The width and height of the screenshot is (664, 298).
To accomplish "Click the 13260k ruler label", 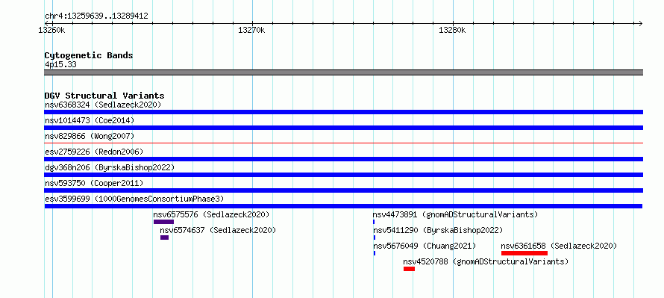I will pyautogui.click(x=51, y=30).
